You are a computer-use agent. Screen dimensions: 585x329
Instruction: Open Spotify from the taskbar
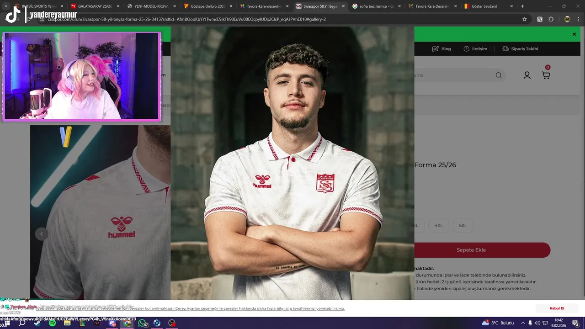(x=53, y=323)
